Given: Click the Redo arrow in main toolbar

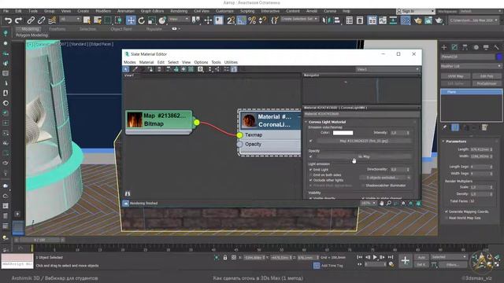Looking at the screenshot, I should [19, 20].
